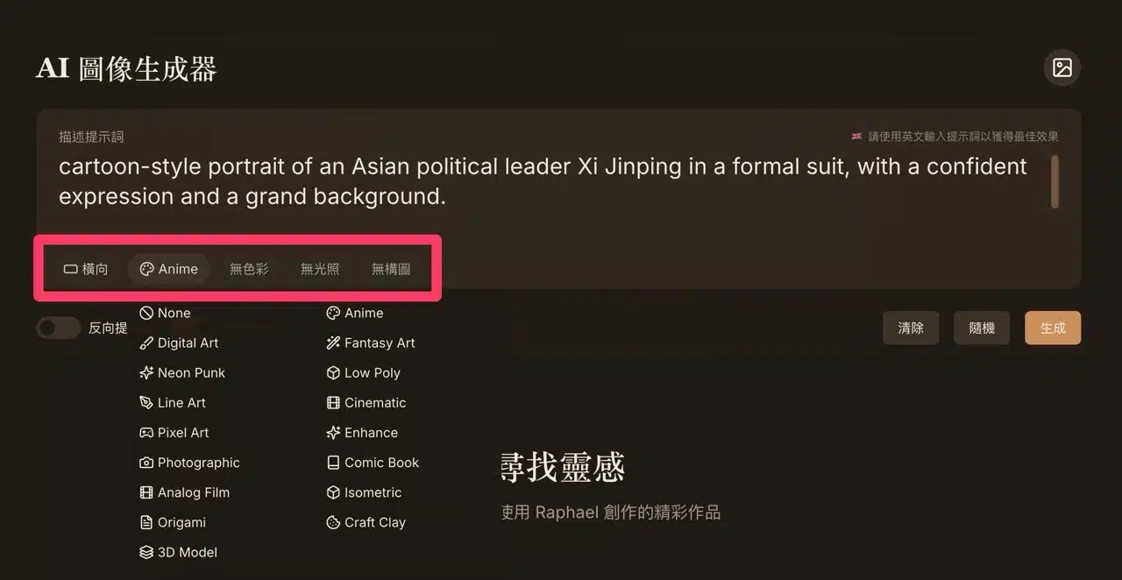Select the Comic Book style

point(373,463)
